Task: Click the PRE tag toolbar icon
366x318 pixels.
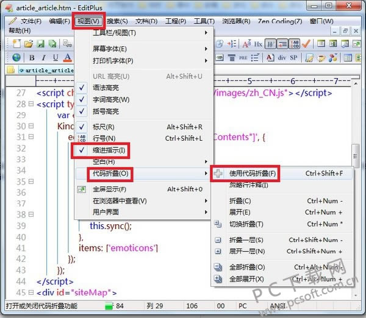Action: click(243, 58)
